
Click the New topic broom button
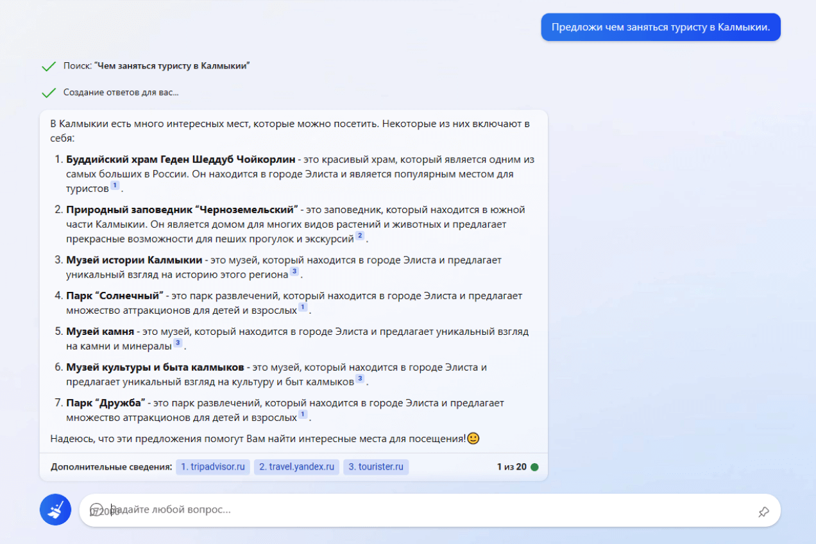click(55, 510)
